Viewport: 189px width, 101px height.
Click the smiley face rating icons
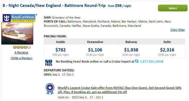(x=22, y=47)
